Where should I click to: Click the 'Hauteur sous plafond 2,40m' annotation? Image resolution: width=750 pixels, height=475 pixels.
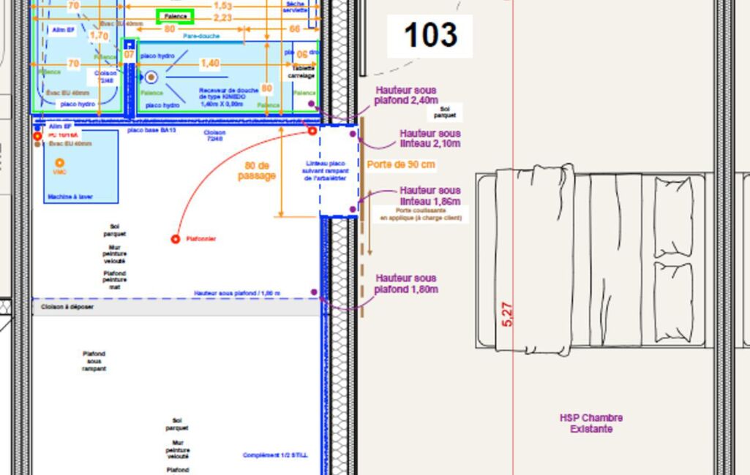tap(406, 96)
